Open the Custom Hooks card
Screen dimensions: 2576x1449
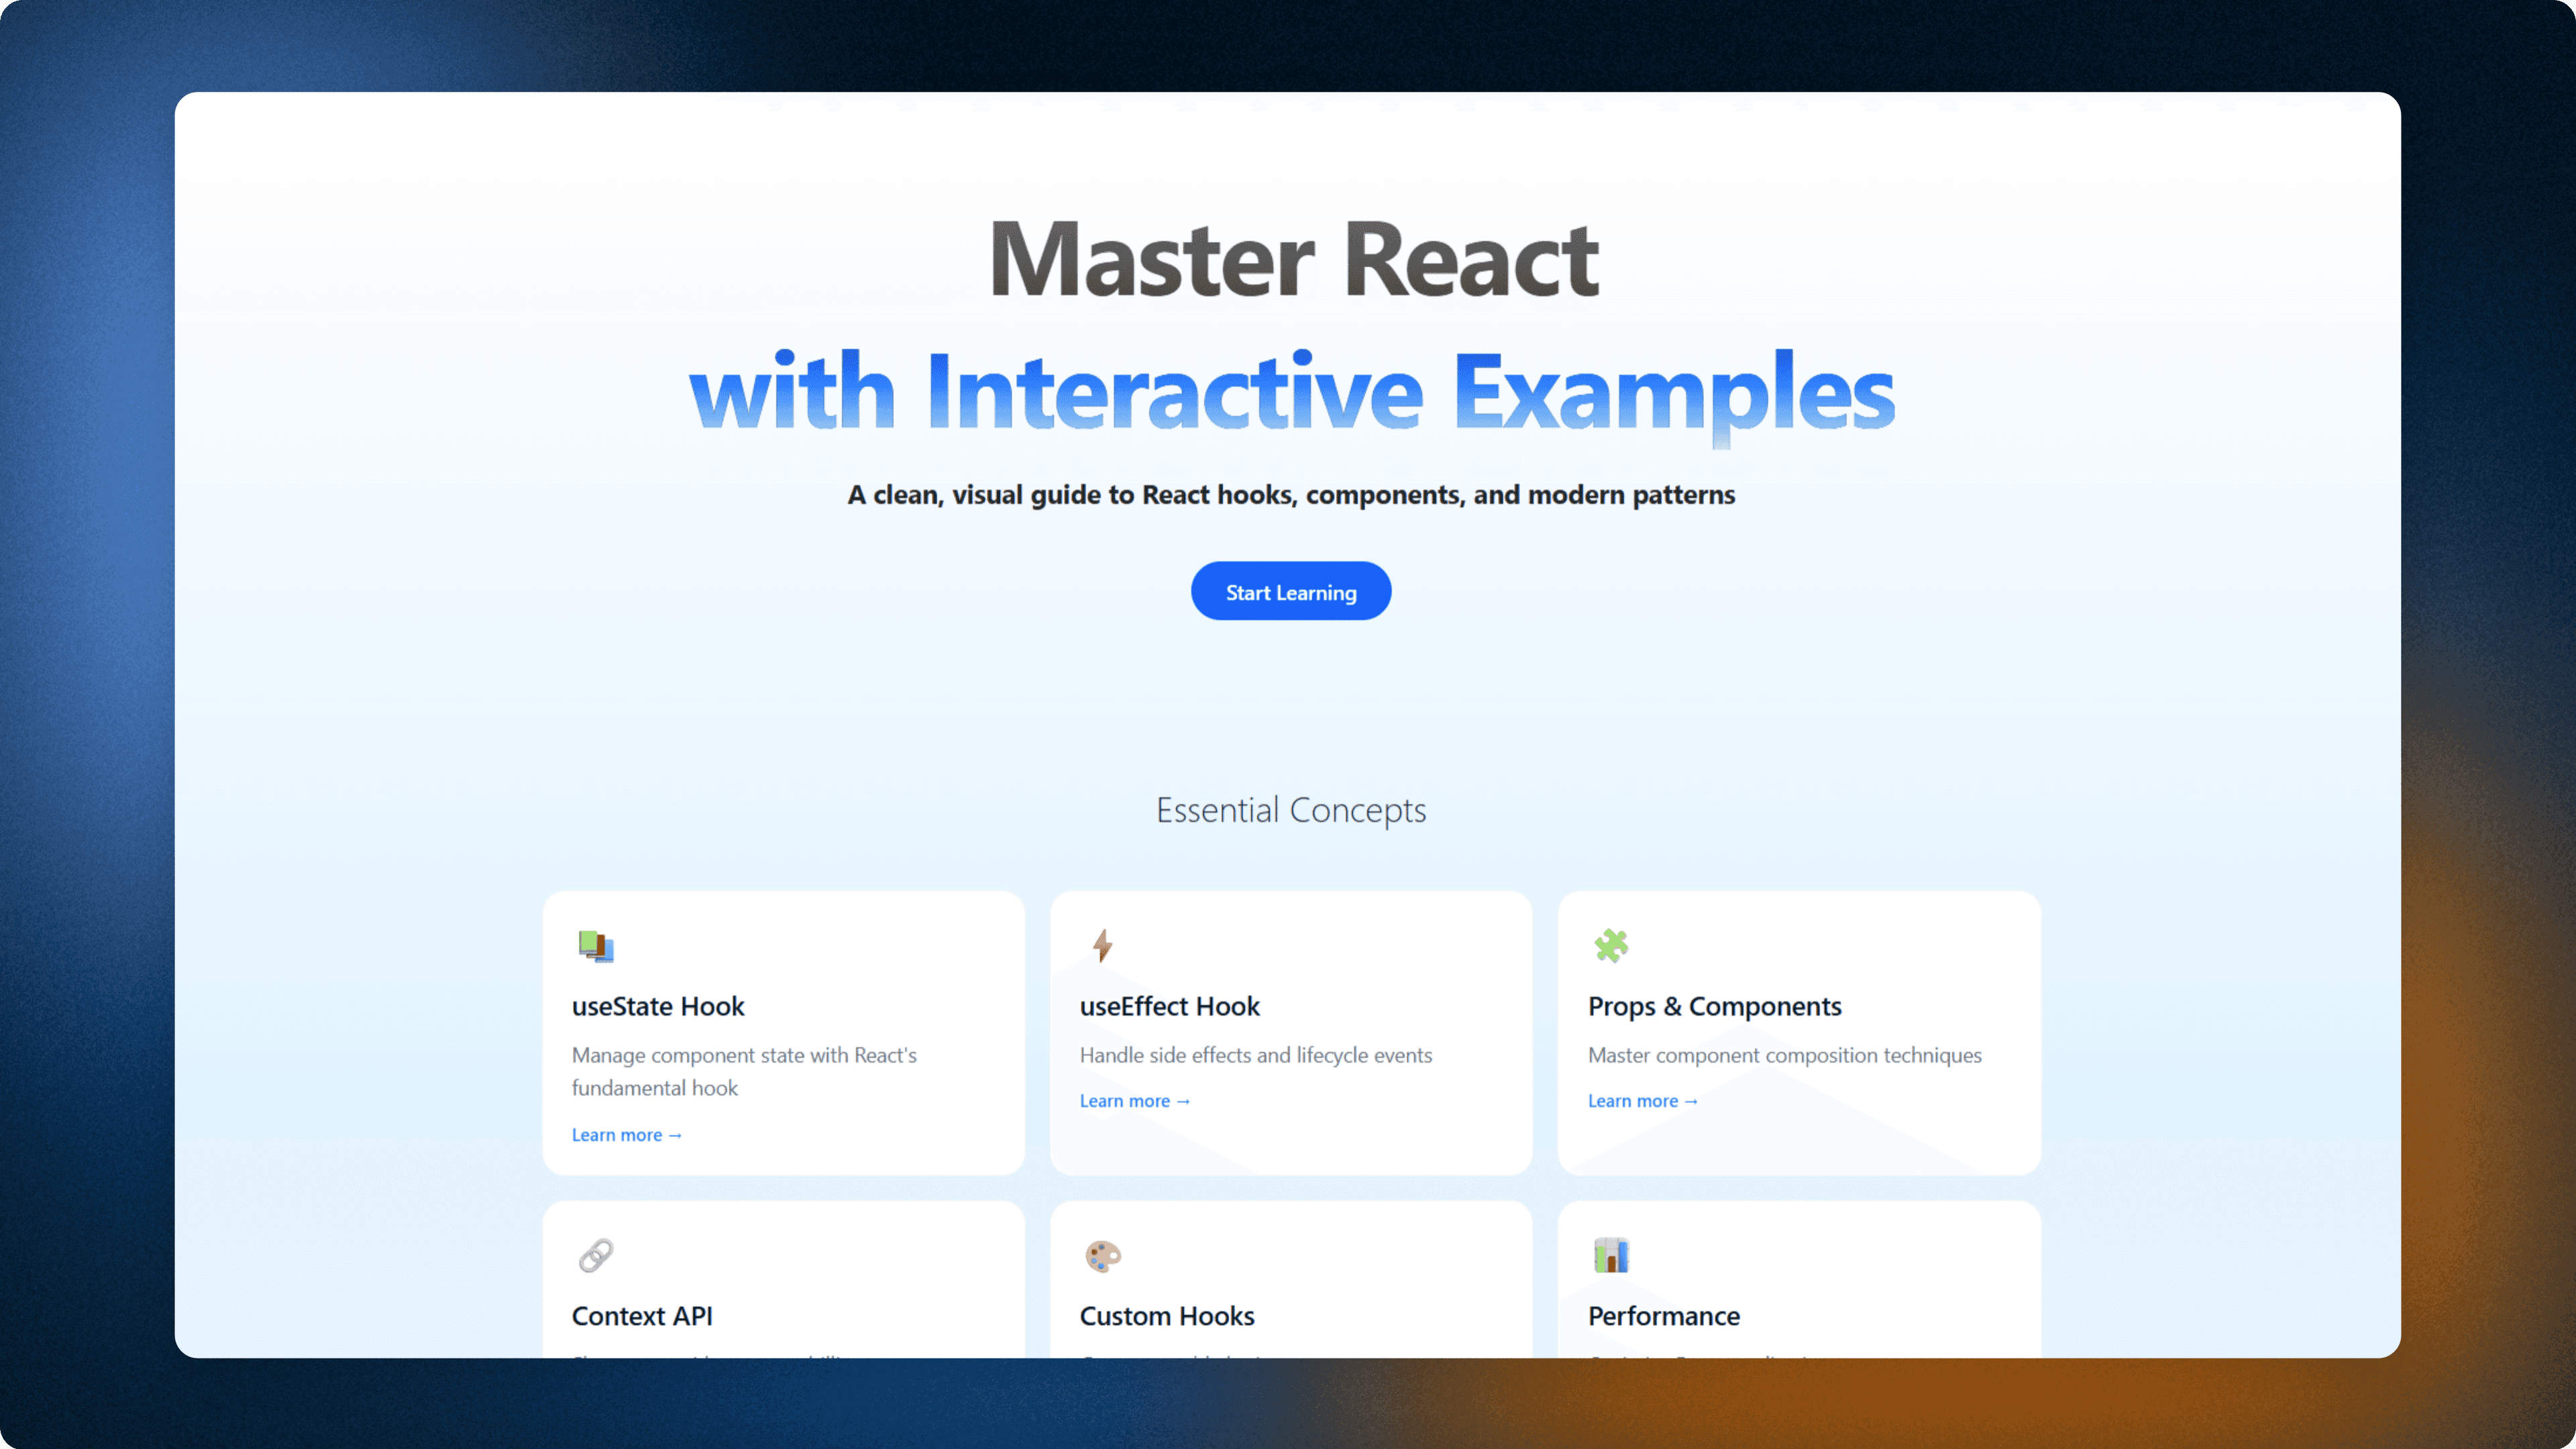tap(1291, 1290)
